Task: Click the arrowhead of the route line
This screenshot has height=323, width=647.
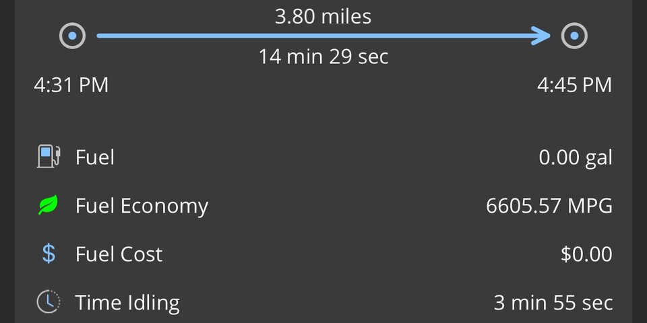Action: [543, 36]
